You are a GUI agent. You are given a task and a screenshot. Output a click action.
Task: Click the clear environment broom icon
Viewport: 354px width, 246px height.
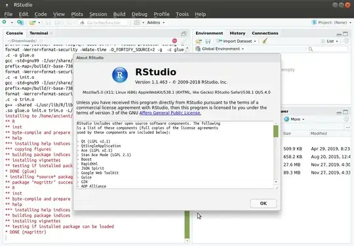[x=265, y=41]
